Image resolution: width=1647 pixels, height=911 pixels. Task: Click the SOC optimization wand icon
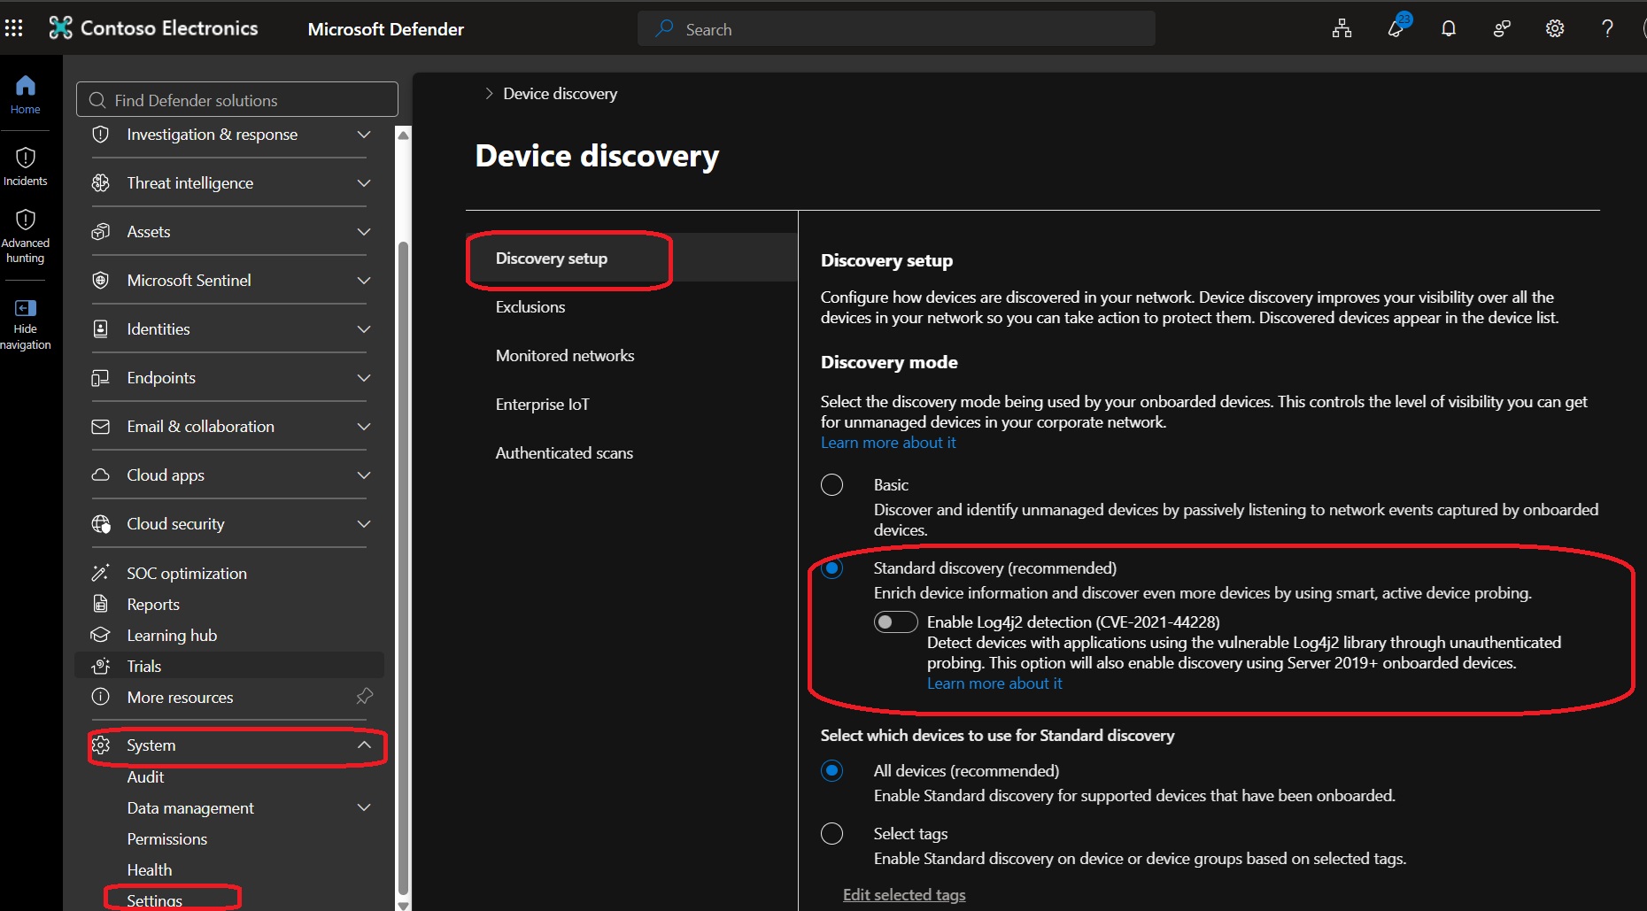101,573
